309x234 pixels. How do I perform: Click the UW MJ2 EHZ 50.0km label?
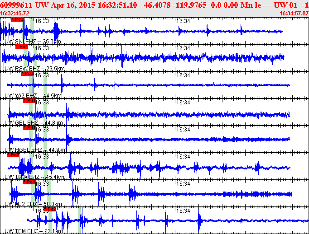click(33, 204)
